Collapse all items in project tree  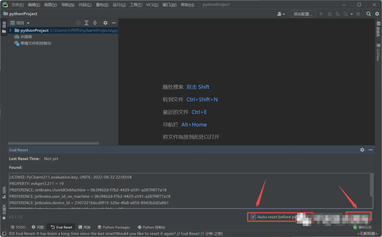pos(95,23)
